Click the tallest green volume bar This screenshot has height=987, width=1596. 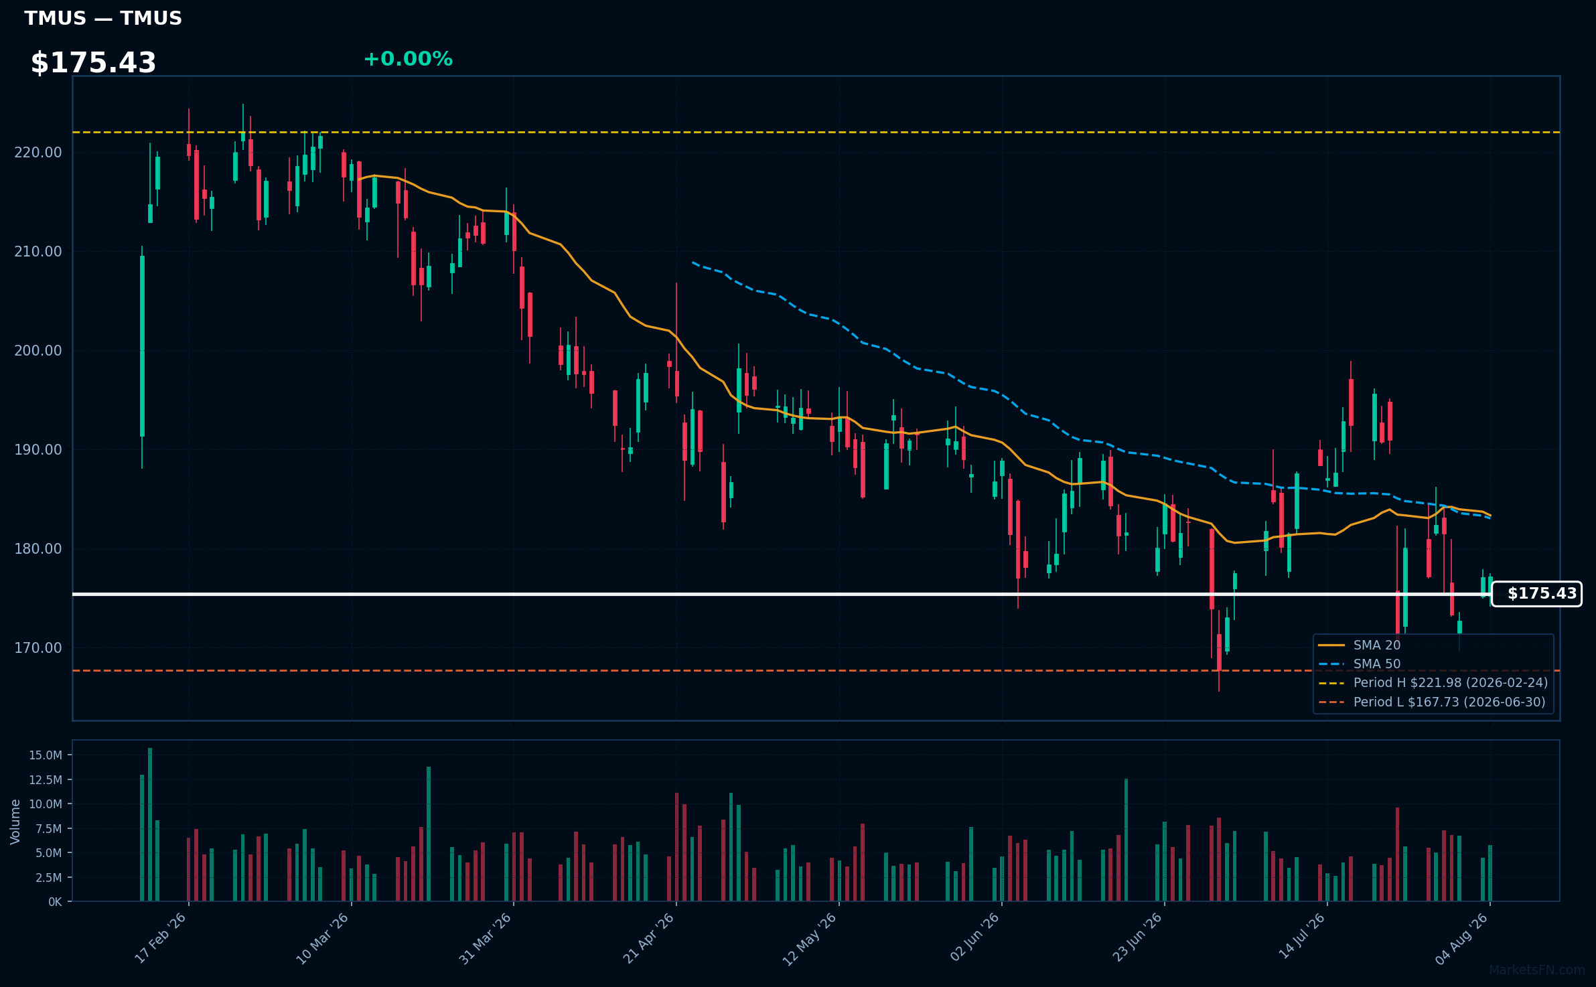(x=150, y=824)
